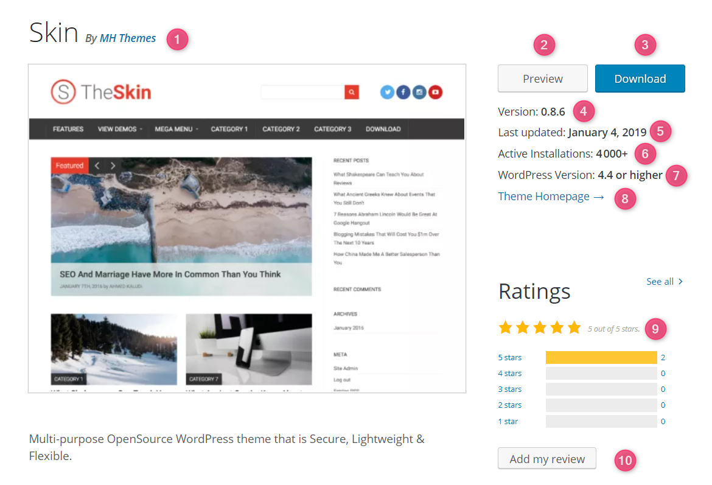Click the Facebook icon in theme preview
This screenshot has height=485, width=712.
[x=403, y=92]
